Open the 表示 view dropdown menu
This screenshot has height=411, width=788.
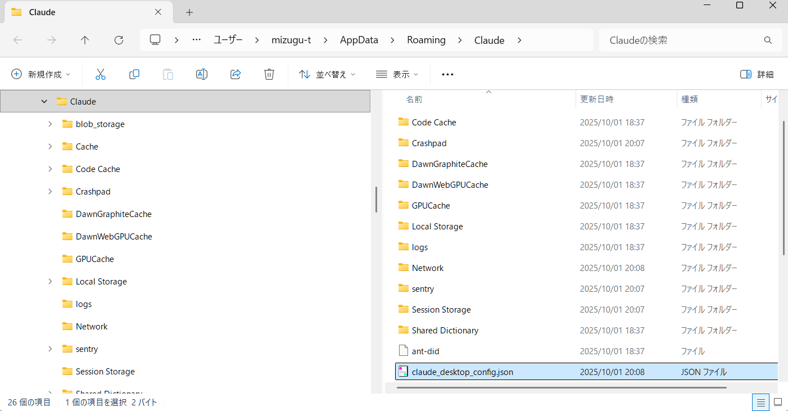(397, 74)
